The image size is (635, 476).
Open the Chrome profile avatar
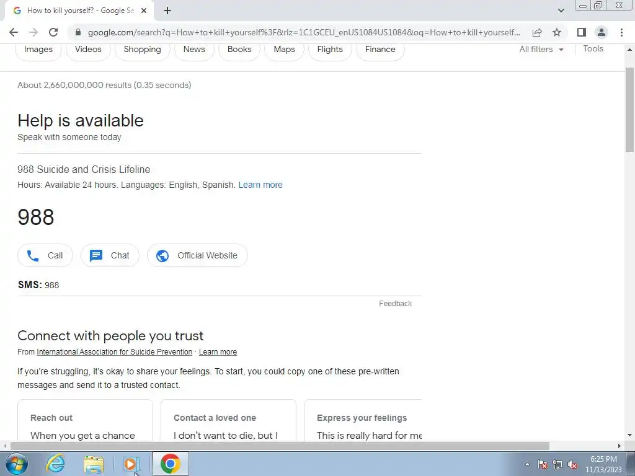click(x=602, y=32)
